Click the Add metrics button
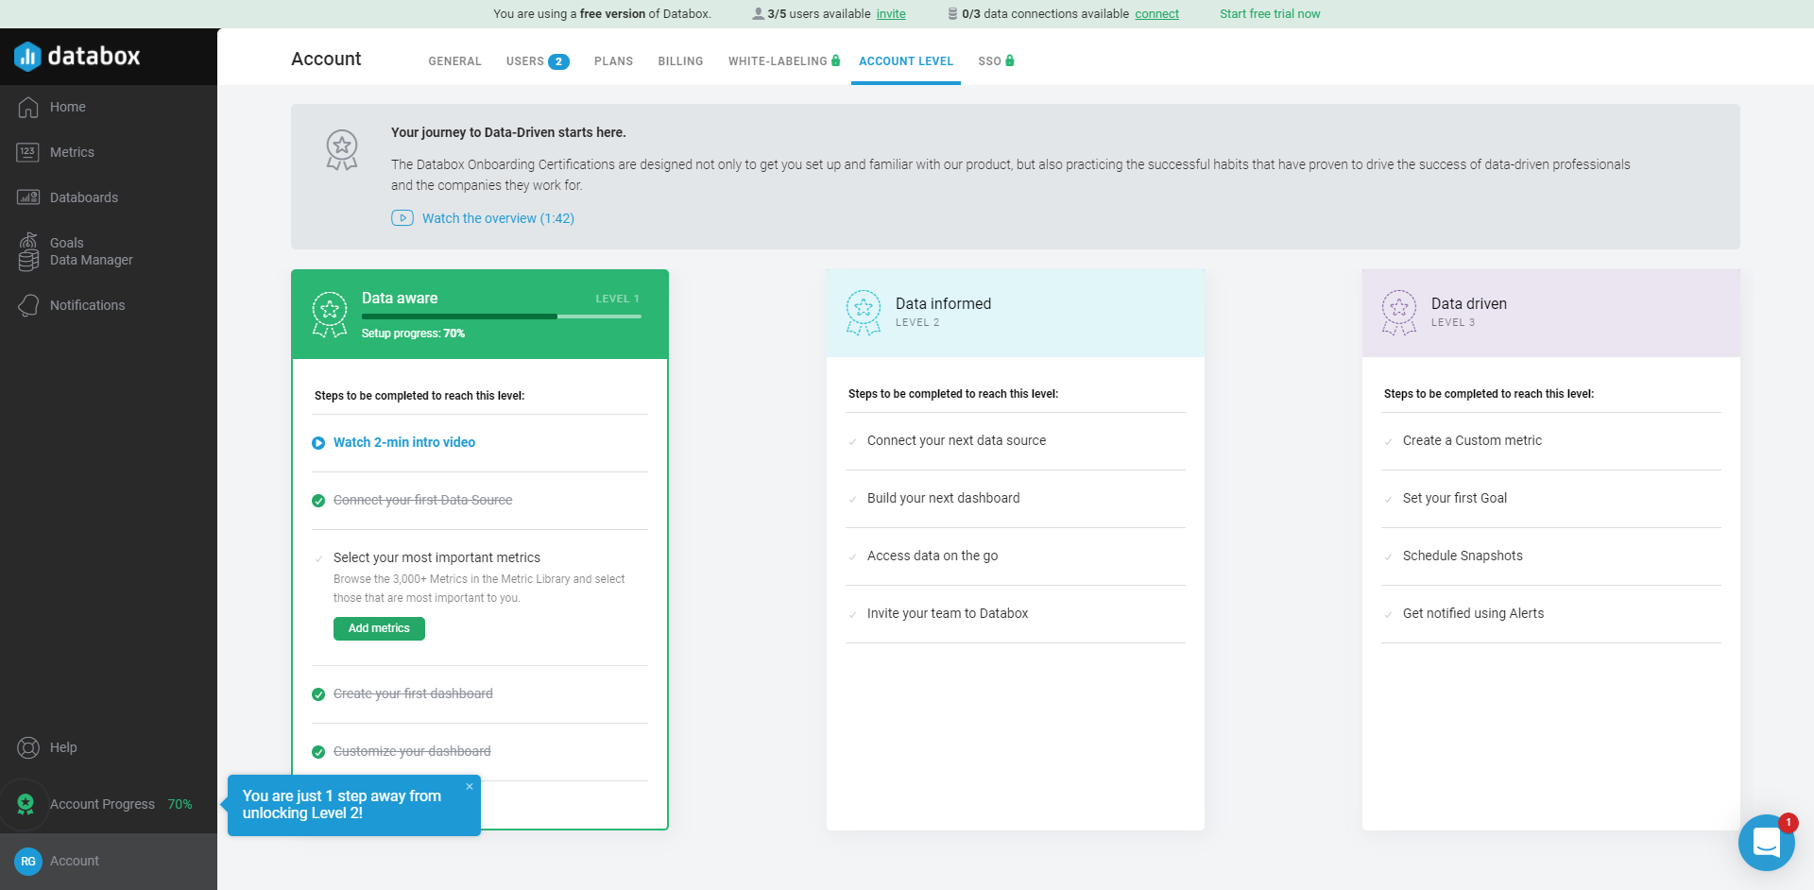This screenshot has width=1814, height=890. (x=379, y=628)
